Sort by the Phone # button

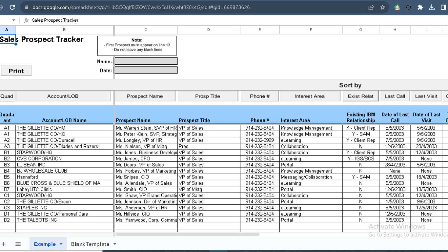(x=260, y=96)
